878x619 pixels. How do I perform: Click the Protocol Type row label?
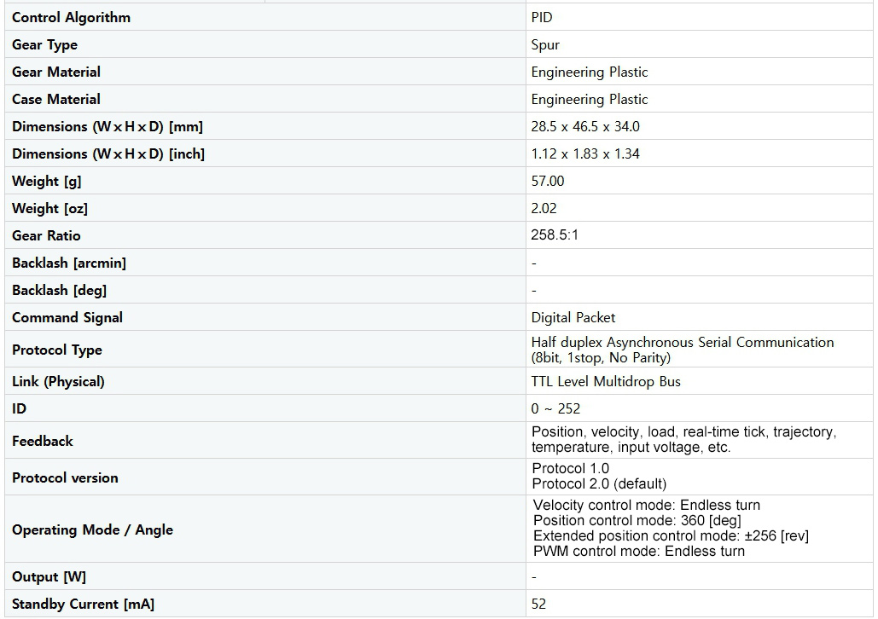tap(57, 350)
